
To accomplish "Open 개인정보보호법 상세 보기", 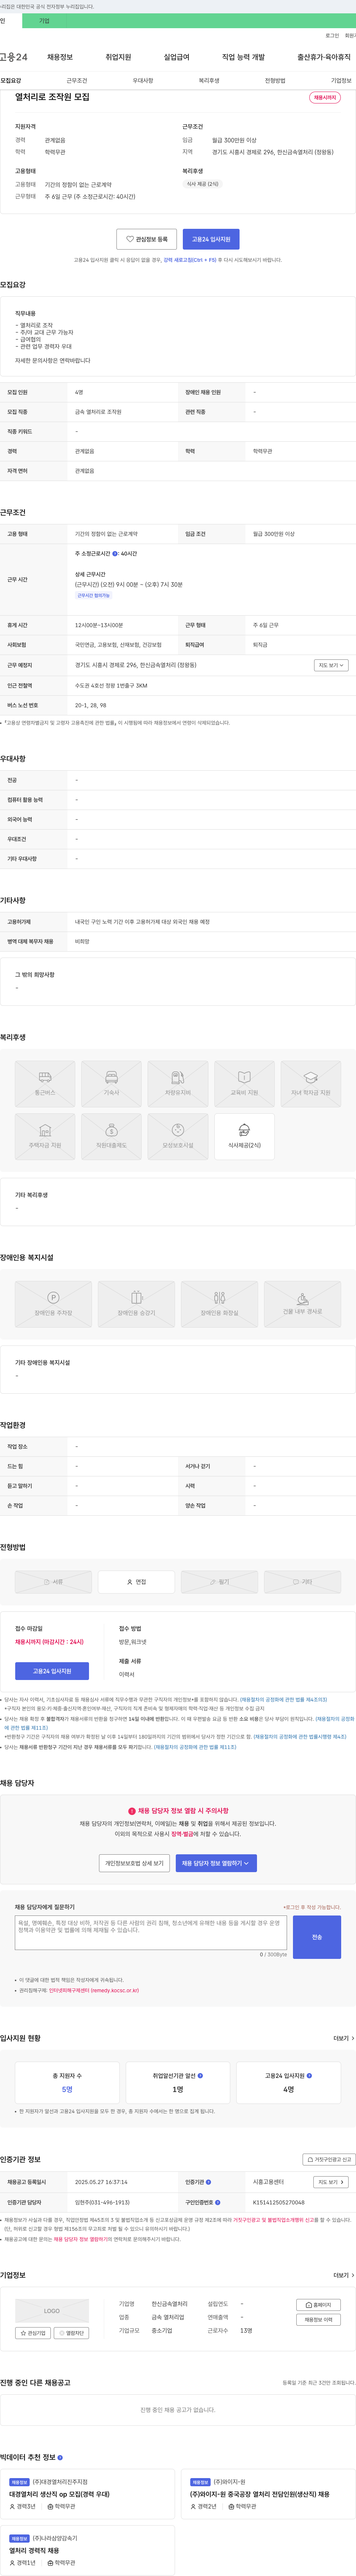I will click(x=134, y=1863).
